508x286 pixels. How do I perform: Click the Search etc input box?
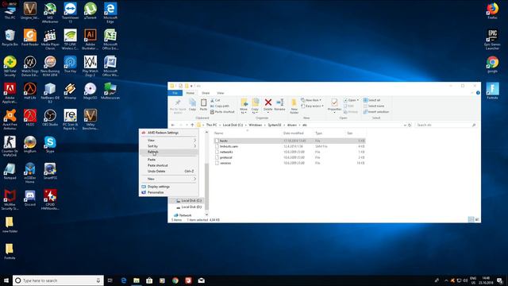(446, 125)
